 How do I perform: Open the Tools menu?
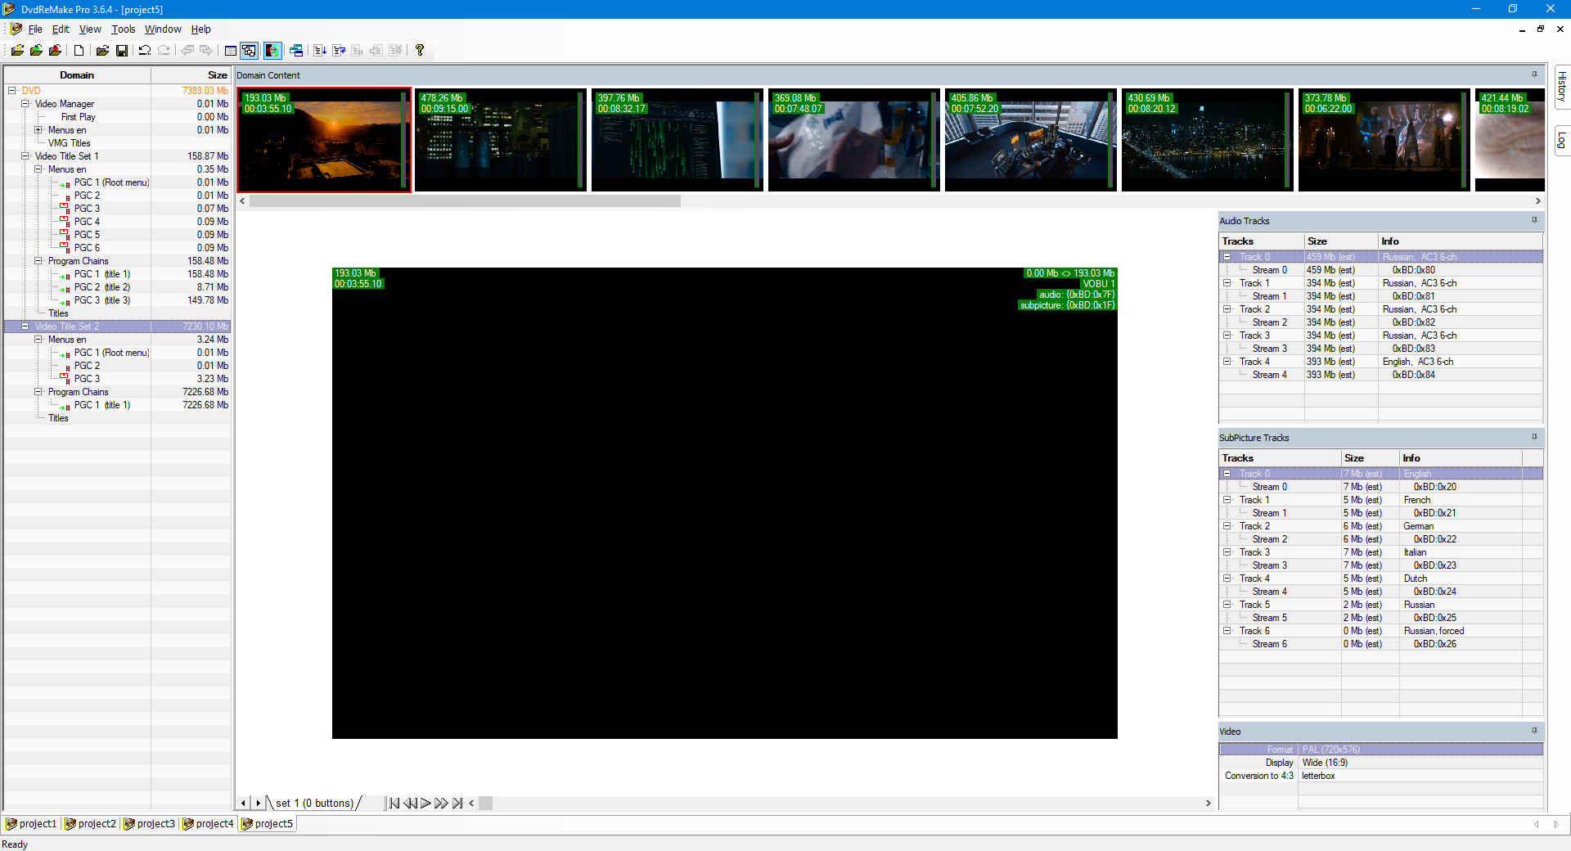pos(124,29)
